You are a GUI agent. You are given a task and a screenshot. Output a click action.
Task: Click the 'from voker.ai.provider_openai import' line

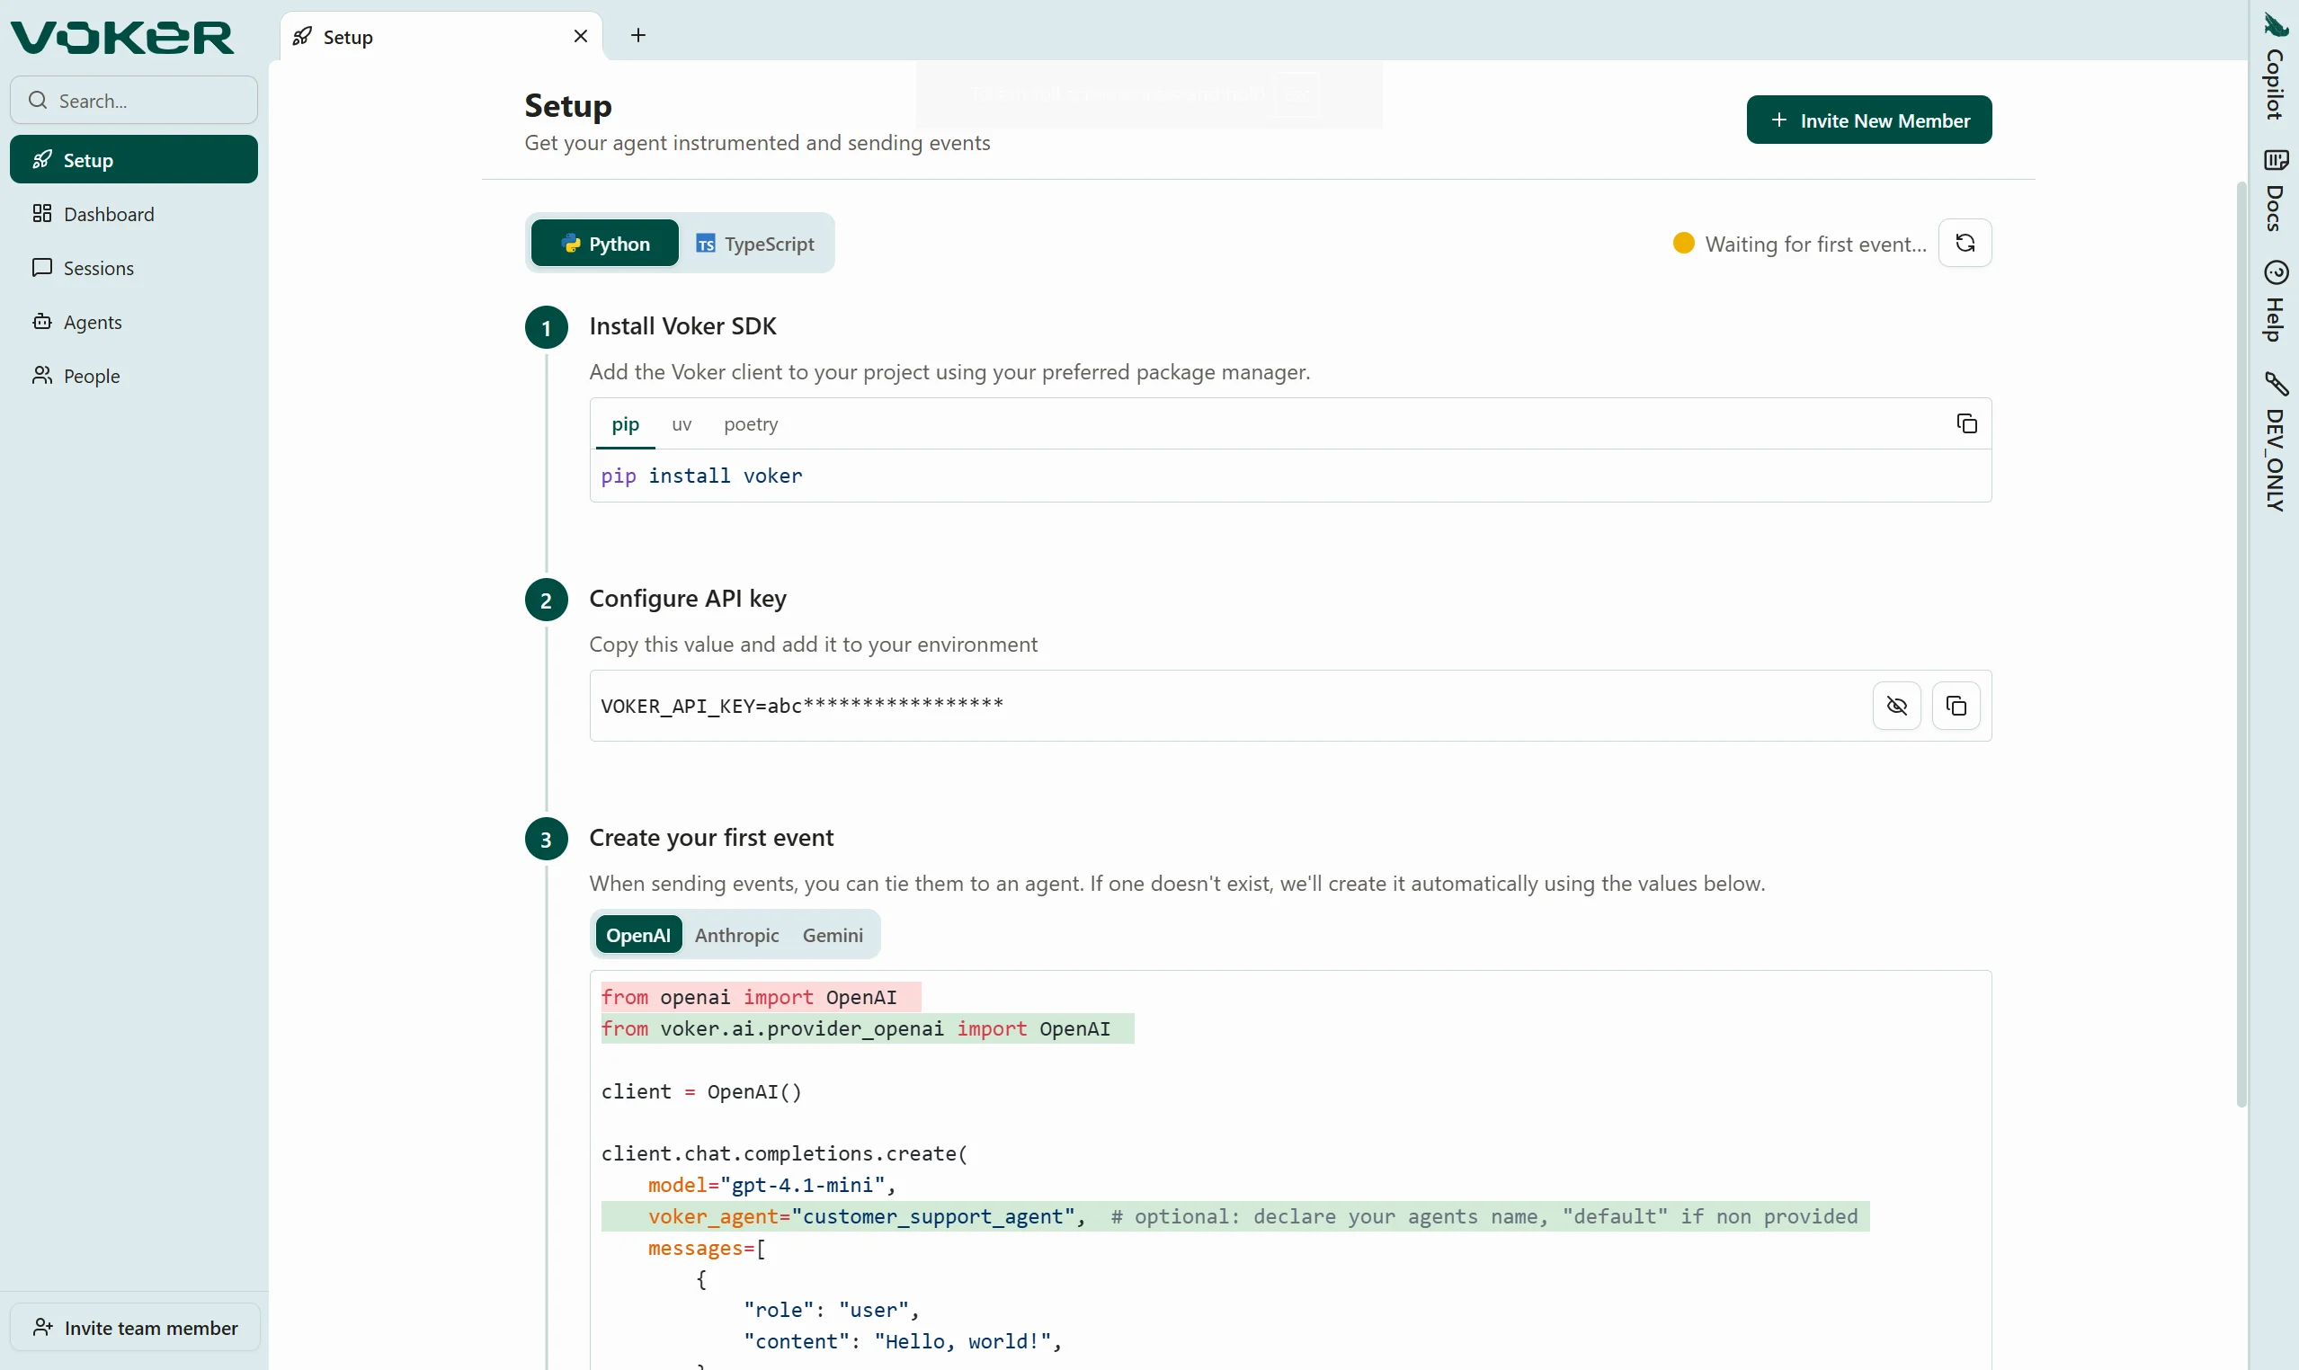click(x=867, y=1028)
